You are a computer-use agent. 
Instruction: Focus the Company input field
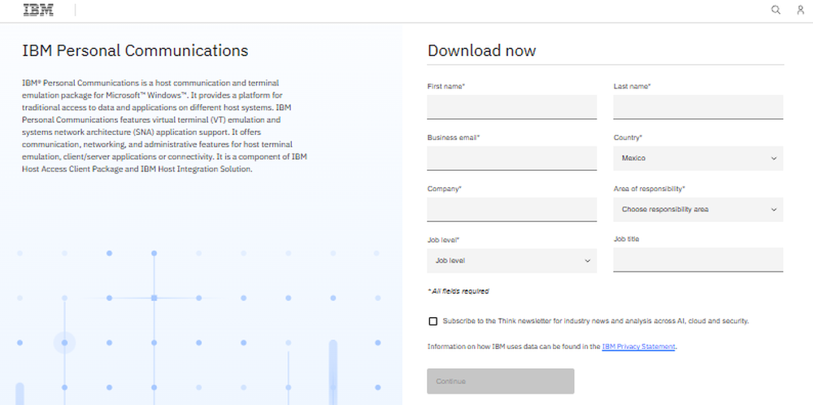[x=511, y=210]
